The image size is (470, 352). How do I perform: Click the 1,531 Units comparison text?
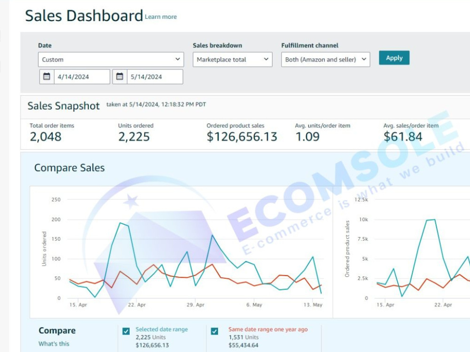coord(243,337)
